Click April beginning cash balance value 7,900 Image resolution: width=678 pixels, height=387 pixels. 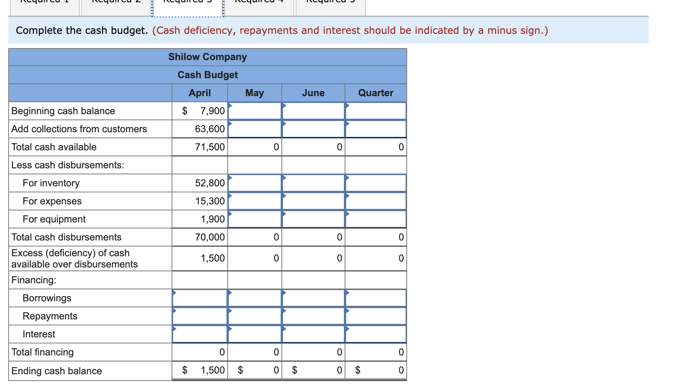[x=213, y=111]
